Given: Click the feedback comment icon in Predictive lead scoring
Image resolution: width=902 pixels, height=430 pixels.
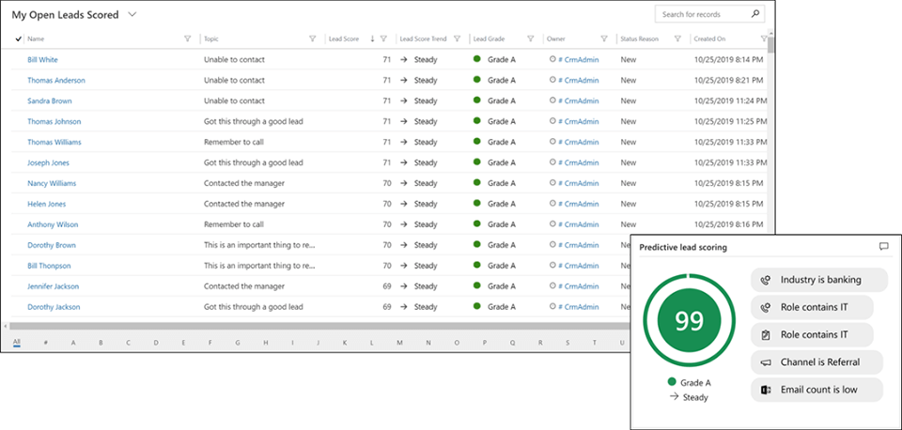Looking at the screenshot, I should 883,247.
